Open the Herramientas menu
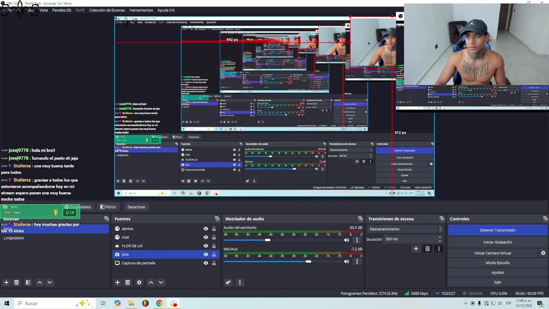Screen dimensions: 549x309 141,10
